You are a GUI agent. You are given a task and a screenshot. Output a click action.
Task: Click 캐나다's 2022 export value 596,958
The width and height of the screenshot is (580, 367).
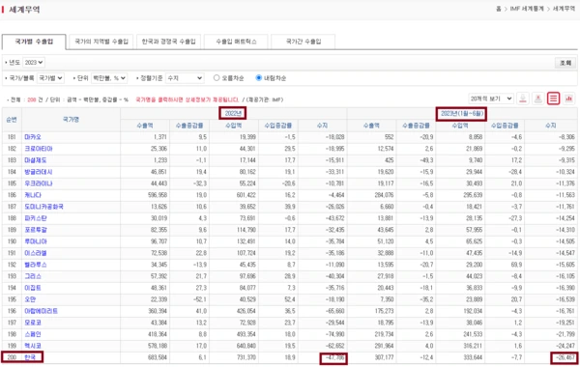[x=158, y=195]
